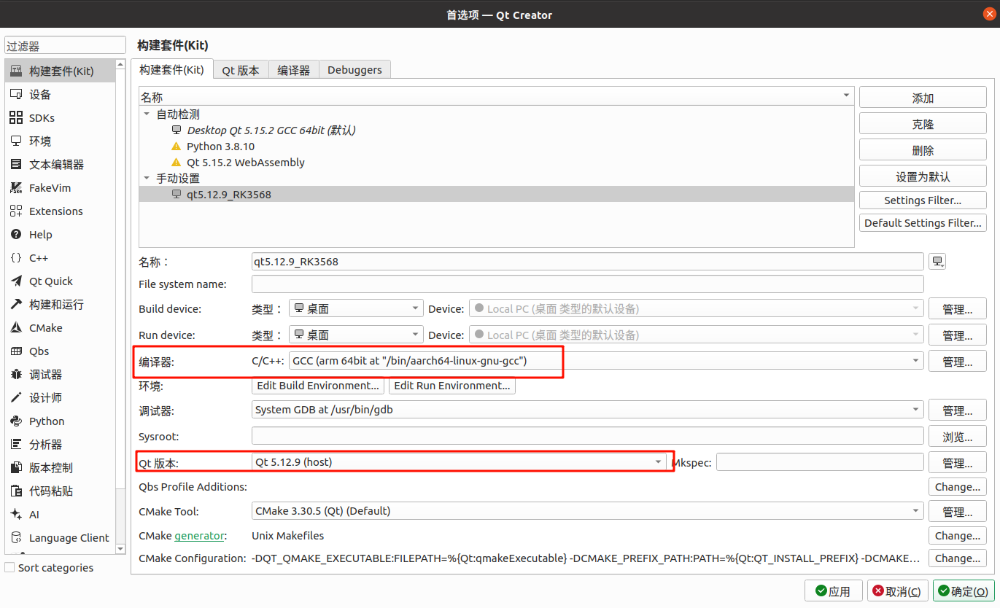Click the 环境 monitor icon

15,141
